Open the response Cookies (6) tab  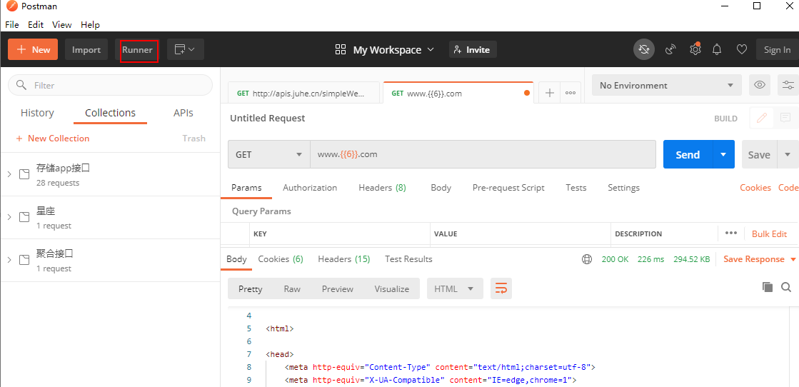point(281,259)
